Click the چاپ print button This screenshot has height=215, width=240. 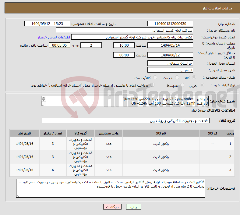(134, 207)
